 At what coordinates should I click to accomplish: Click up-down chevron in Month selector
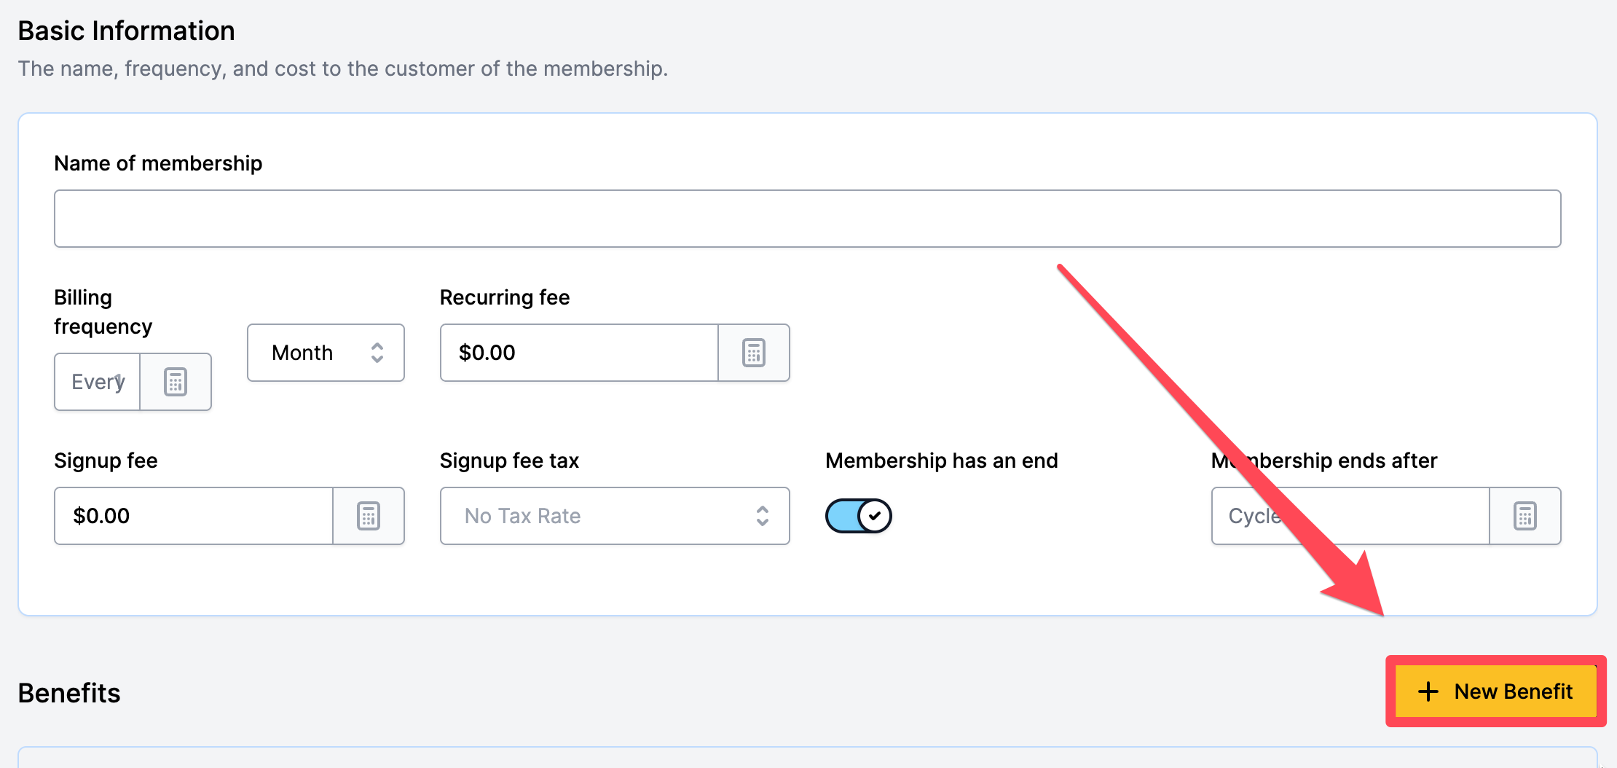(x=377, y=353)
